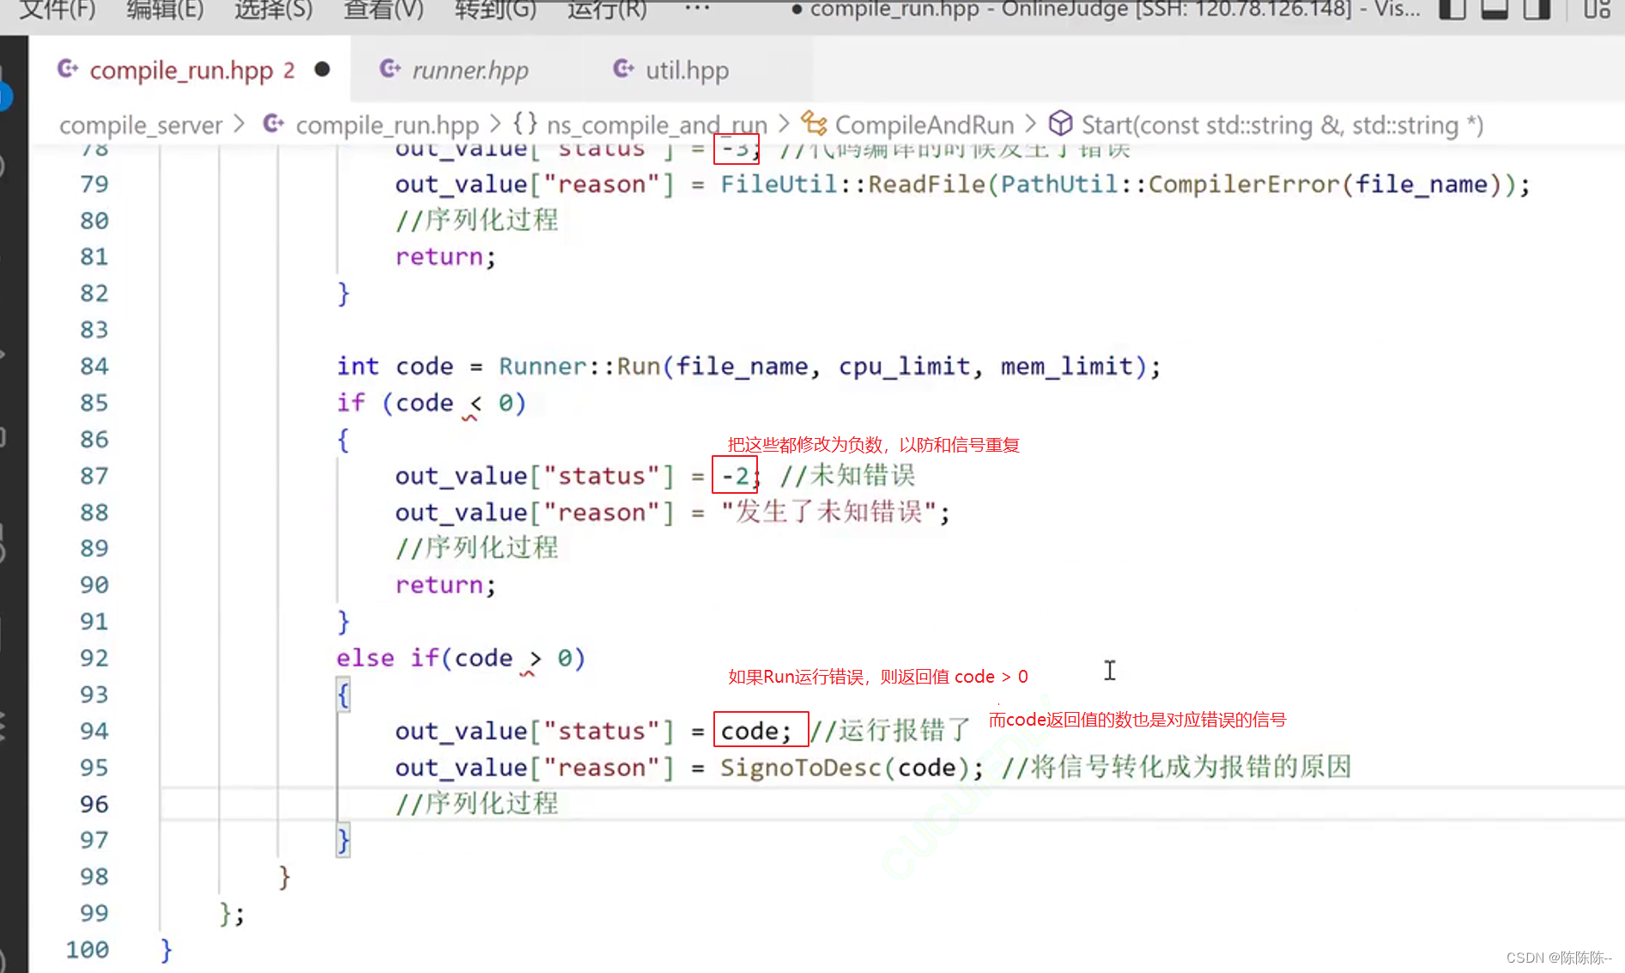
Task: Toggle bottom panel layout icon
Action: click(x=1495, y=9)
